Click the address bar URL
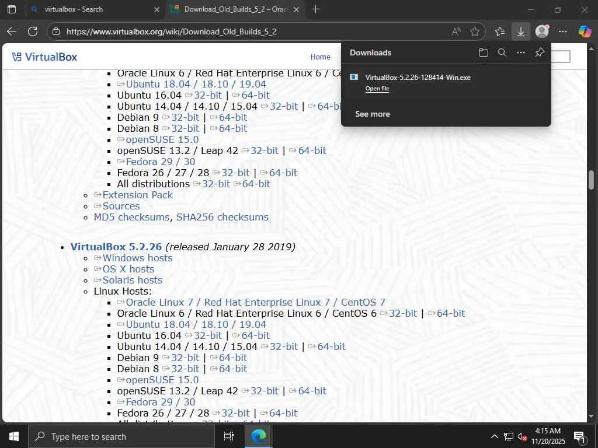The image size is (598, 448). click(171, 32)
